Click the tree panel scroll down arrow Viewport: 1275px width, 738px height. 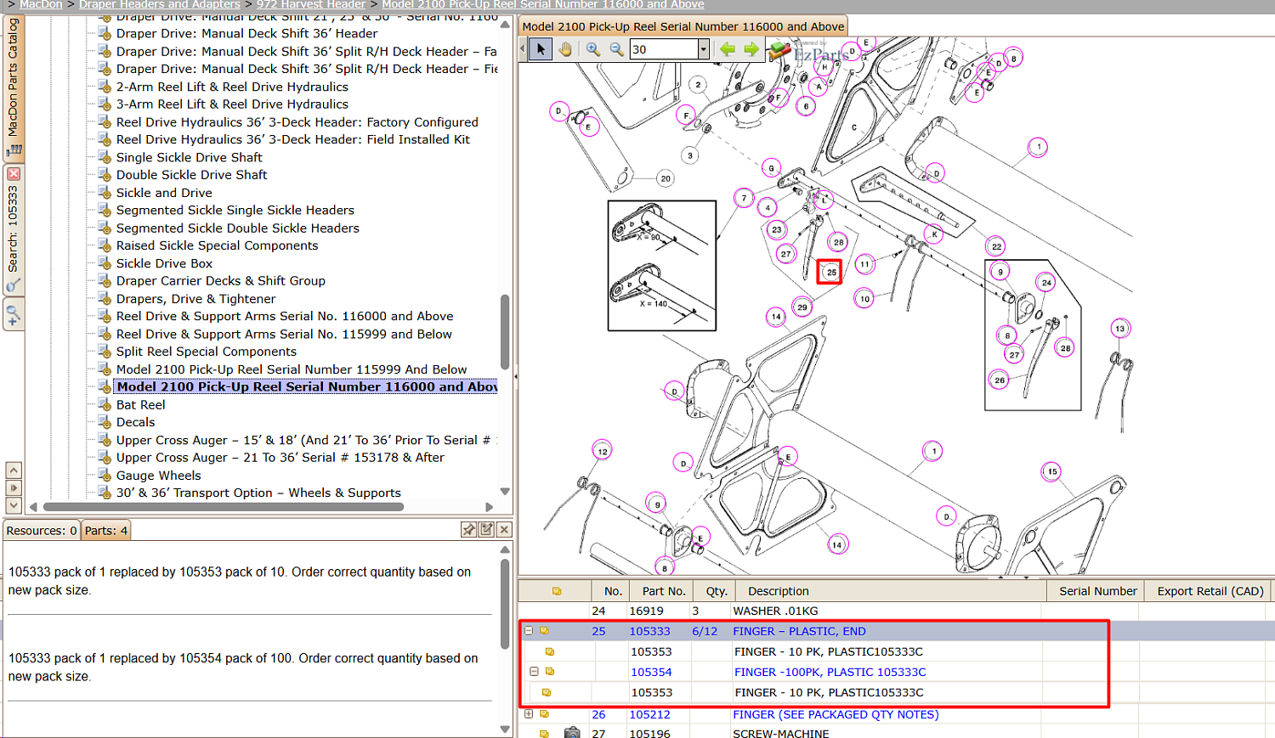(x=505, y=492)
